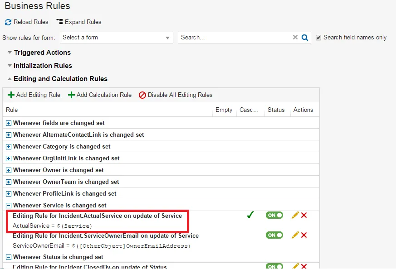Screen dimensions: 396x269
Task: Click the Empty column header
Action: (x=224, y=110)
